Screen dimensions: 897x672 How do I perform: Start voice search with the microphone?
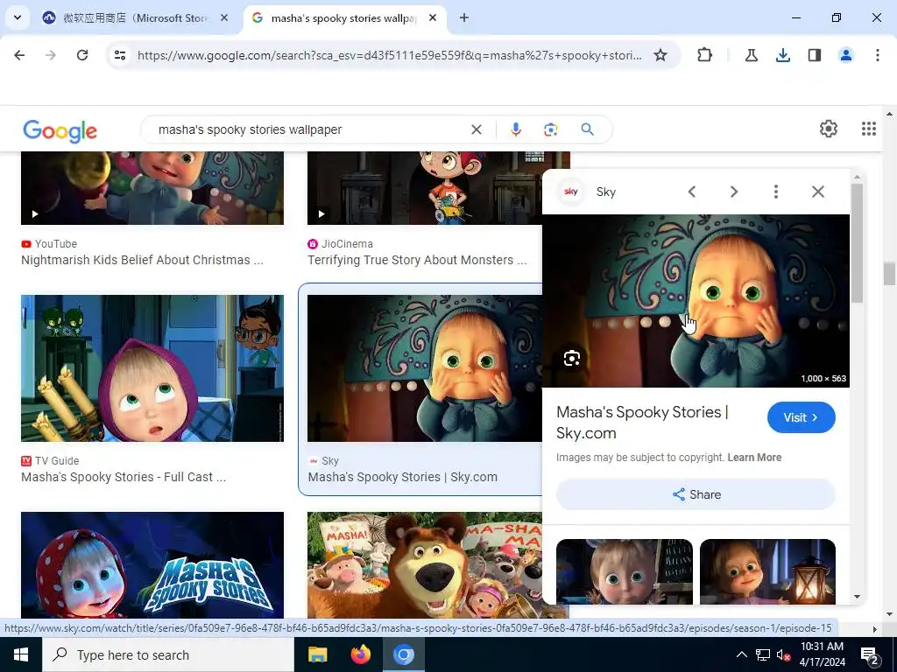click(516, 129)
